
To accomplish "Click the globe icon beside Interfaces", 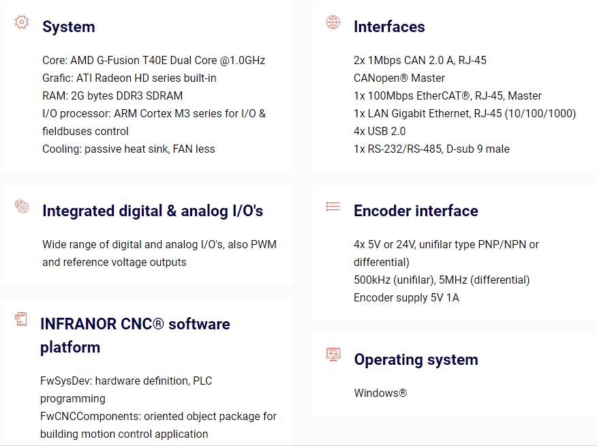I will pos(333,23).
